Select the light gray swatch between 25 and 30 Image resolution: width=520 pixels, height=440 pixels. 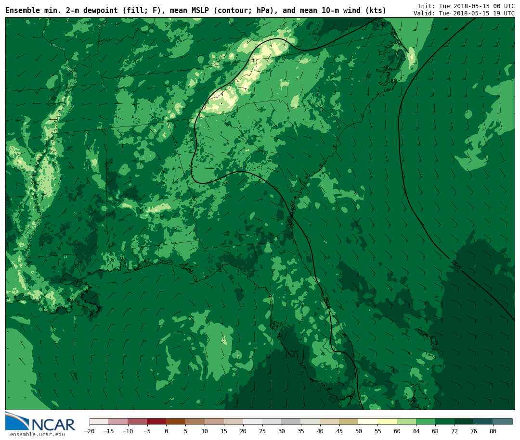point(272,421)
